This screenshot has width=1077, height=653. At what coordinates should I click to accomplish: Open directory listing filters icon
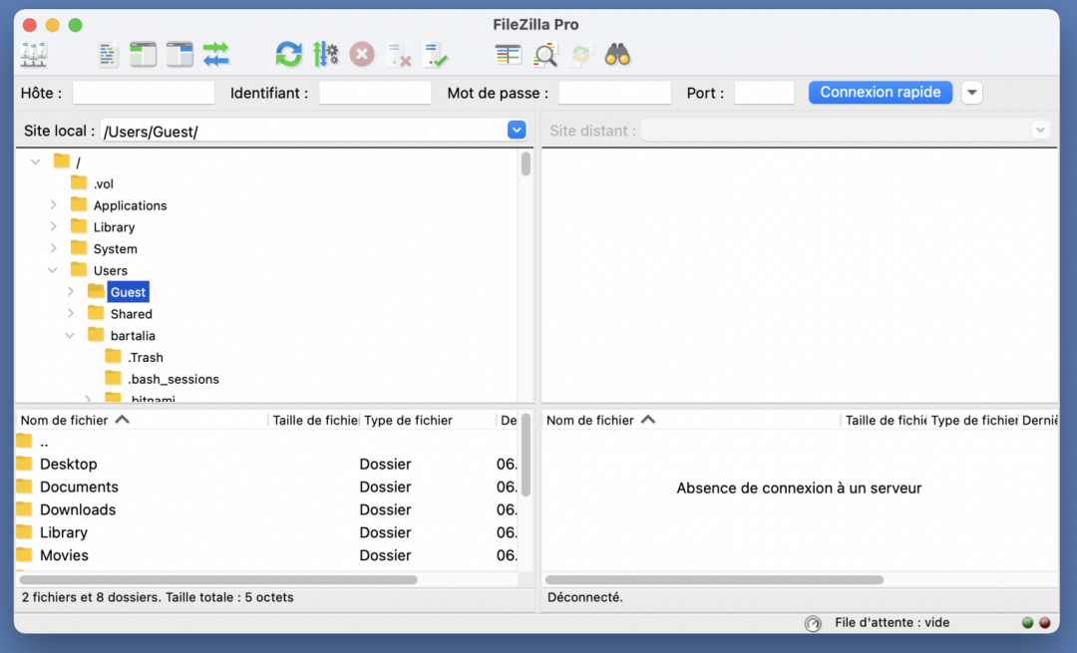509,54
